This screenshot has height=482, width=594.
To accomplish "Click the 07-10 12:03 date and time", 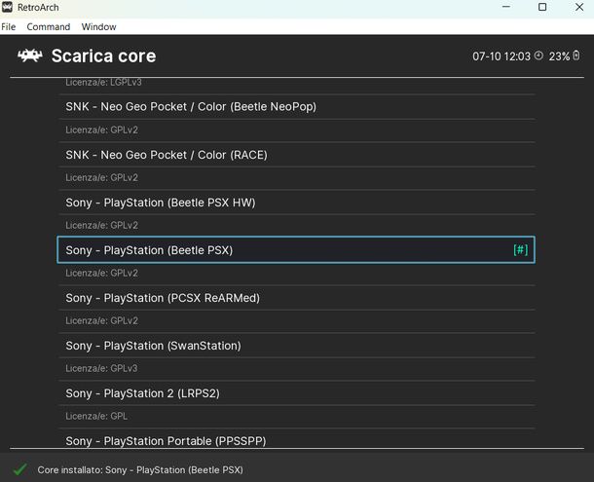I will [501, 56].
